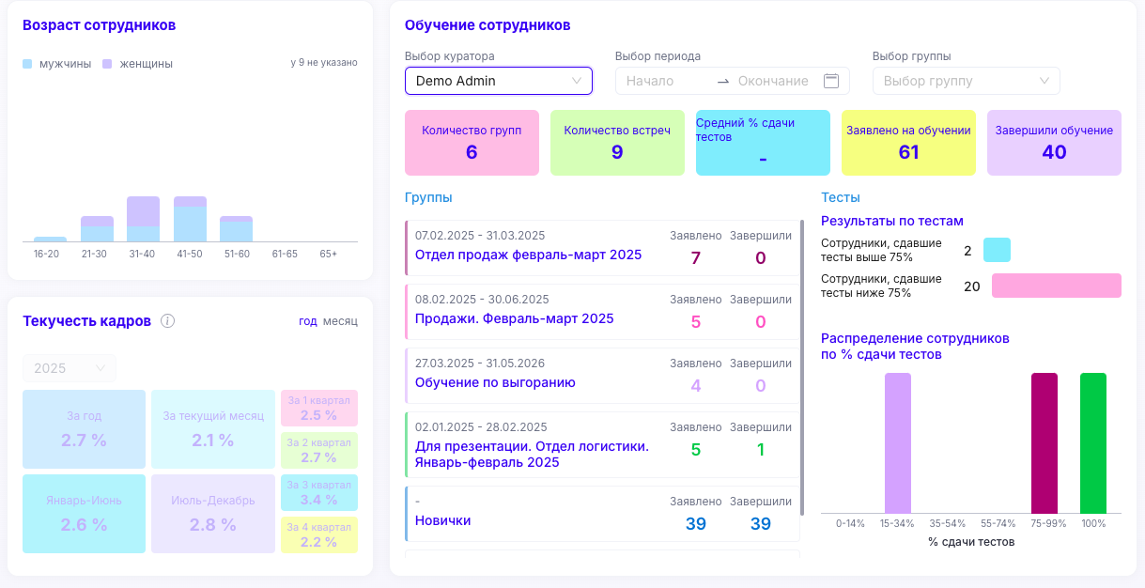The height and width of the screenshot is (588, 1145).
Task: Switch turnover view to год
Action: pyautogui.click(x=308, y=321)
